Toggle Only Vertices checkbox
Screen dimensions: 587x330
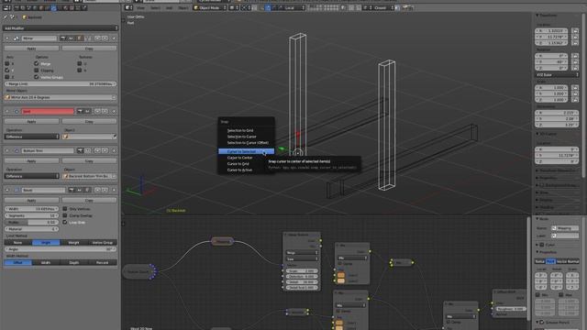[65, 209]
